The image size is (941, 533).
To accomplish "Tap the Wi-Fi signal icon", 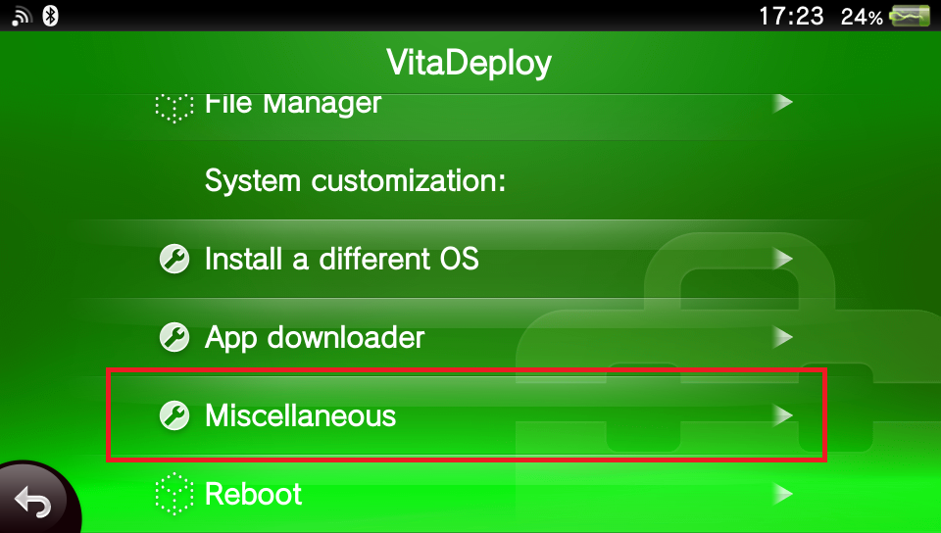I will (x=22, y=16).
